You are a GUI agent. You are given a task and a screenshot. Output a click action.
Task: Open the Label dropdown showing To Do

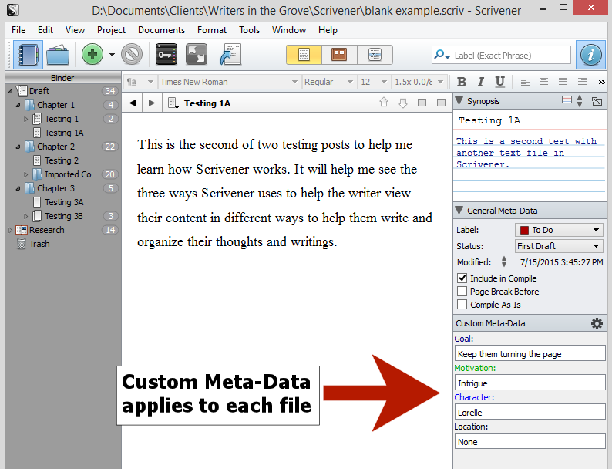[x=559, y=230]
